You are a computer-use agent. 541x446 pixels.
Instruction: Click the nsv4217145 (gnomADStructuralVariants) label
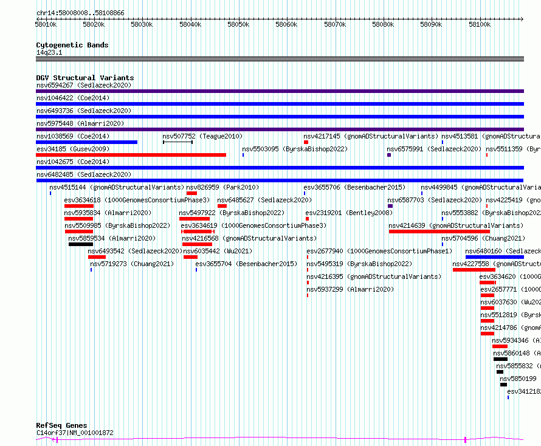pos(371,136)
